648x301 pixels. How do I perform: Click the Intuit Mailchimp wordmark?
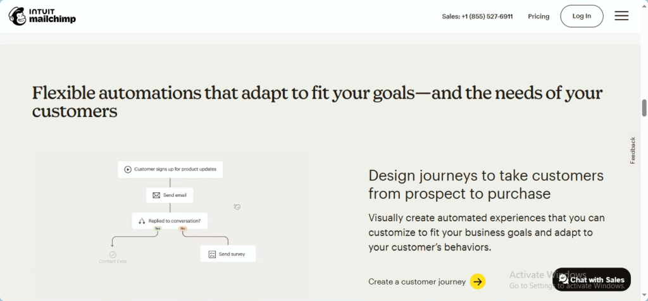pos(52,16)
